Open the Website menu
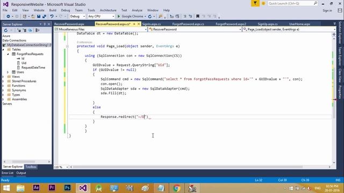This screenshot has height=193, width=344. (39, 10)
